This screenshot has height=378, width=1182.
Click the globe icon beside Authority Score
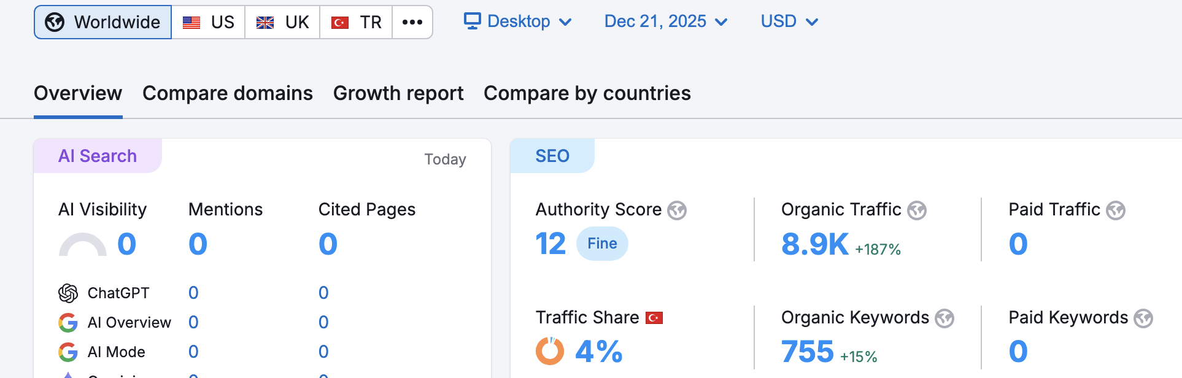(x=677, y=210)
